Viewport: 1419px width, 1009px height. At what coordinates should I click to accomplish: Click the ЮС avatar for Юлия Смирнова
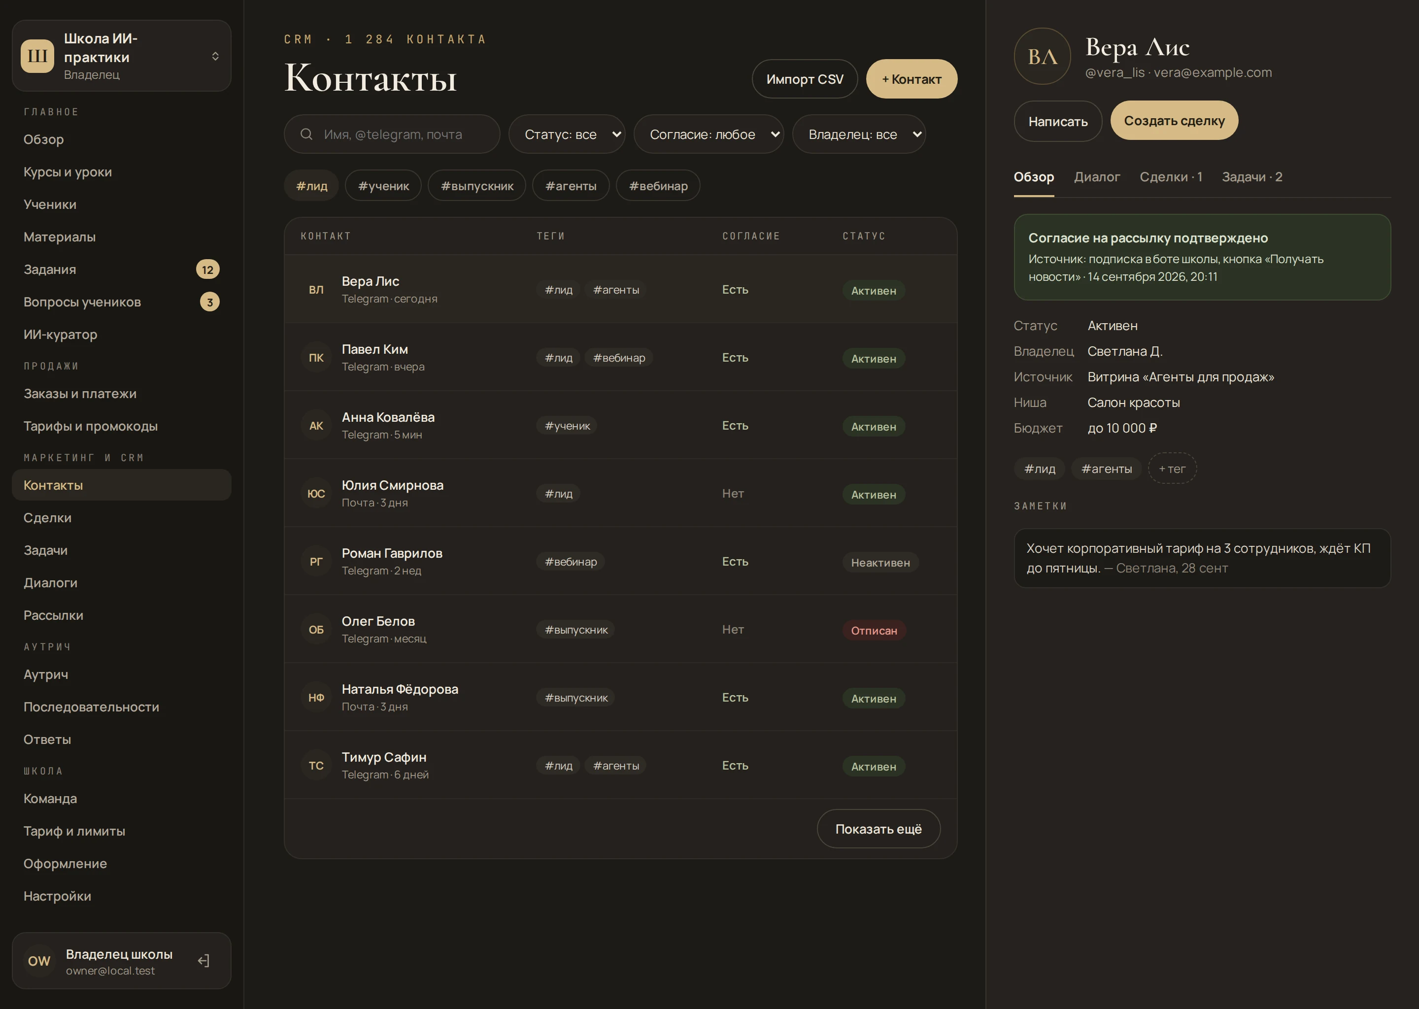(x=316, y=493)
